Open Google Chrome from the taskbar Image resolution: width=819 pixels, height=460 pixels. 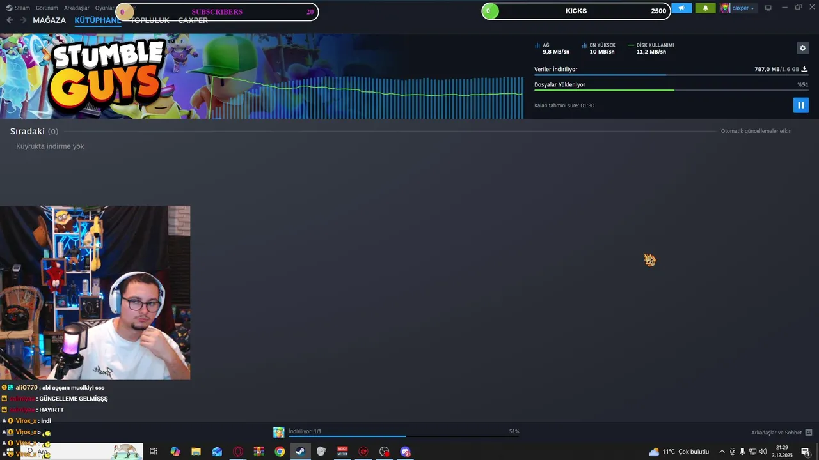pyautogui.click(x=280, y=452)
